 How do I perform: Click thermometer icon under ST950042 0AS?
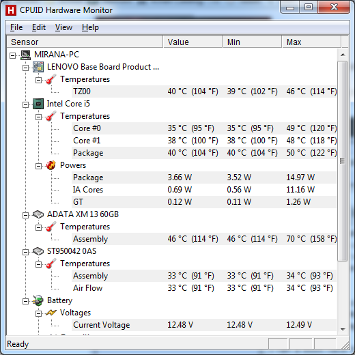[51, 264]
